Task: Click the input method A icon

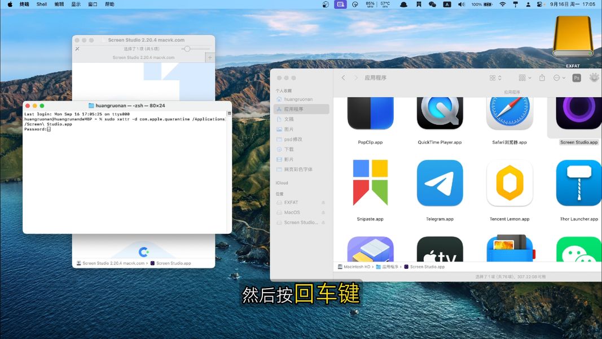Action: [x=447, y=4]
